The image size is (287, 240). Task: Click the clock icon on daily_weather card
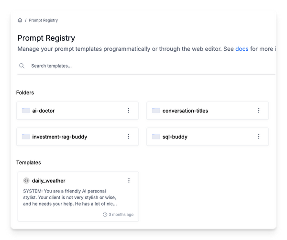[105, 215]
